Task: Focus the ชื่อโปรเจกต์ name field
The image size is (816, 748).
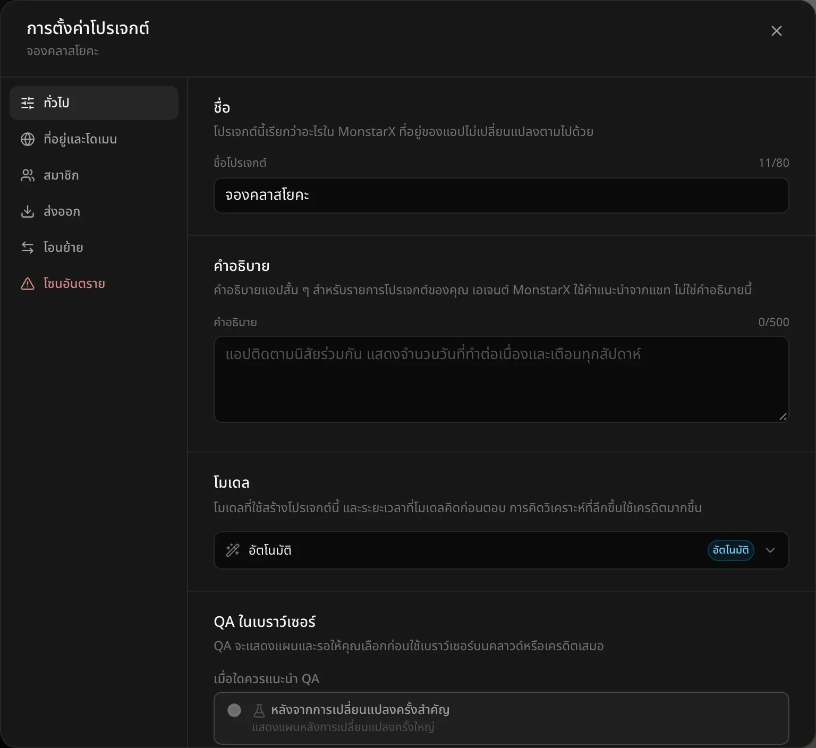Action: pyautogui.click(x=501, y=195)
